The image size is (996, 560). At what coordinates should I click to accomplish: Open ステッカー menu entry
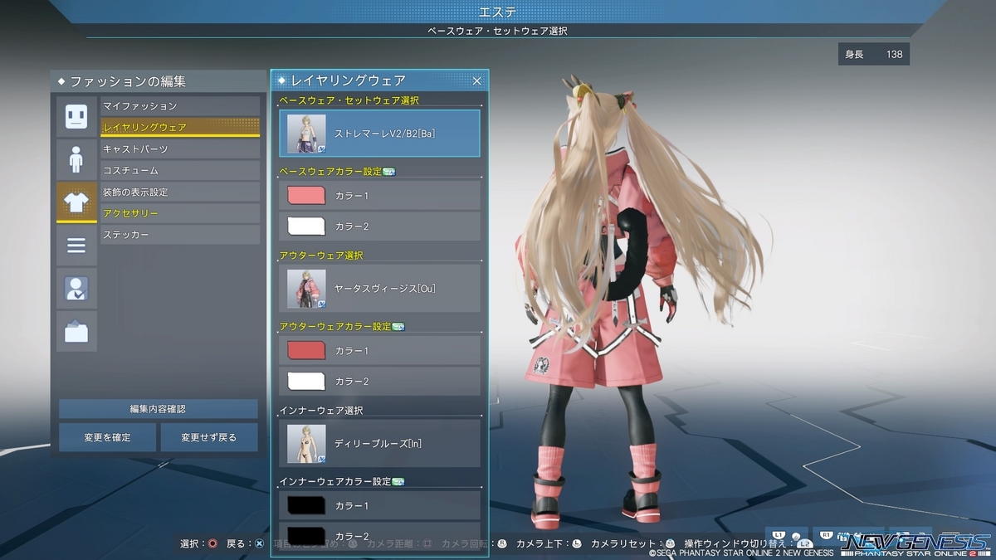pyautogui.click(x=180, y=236)
